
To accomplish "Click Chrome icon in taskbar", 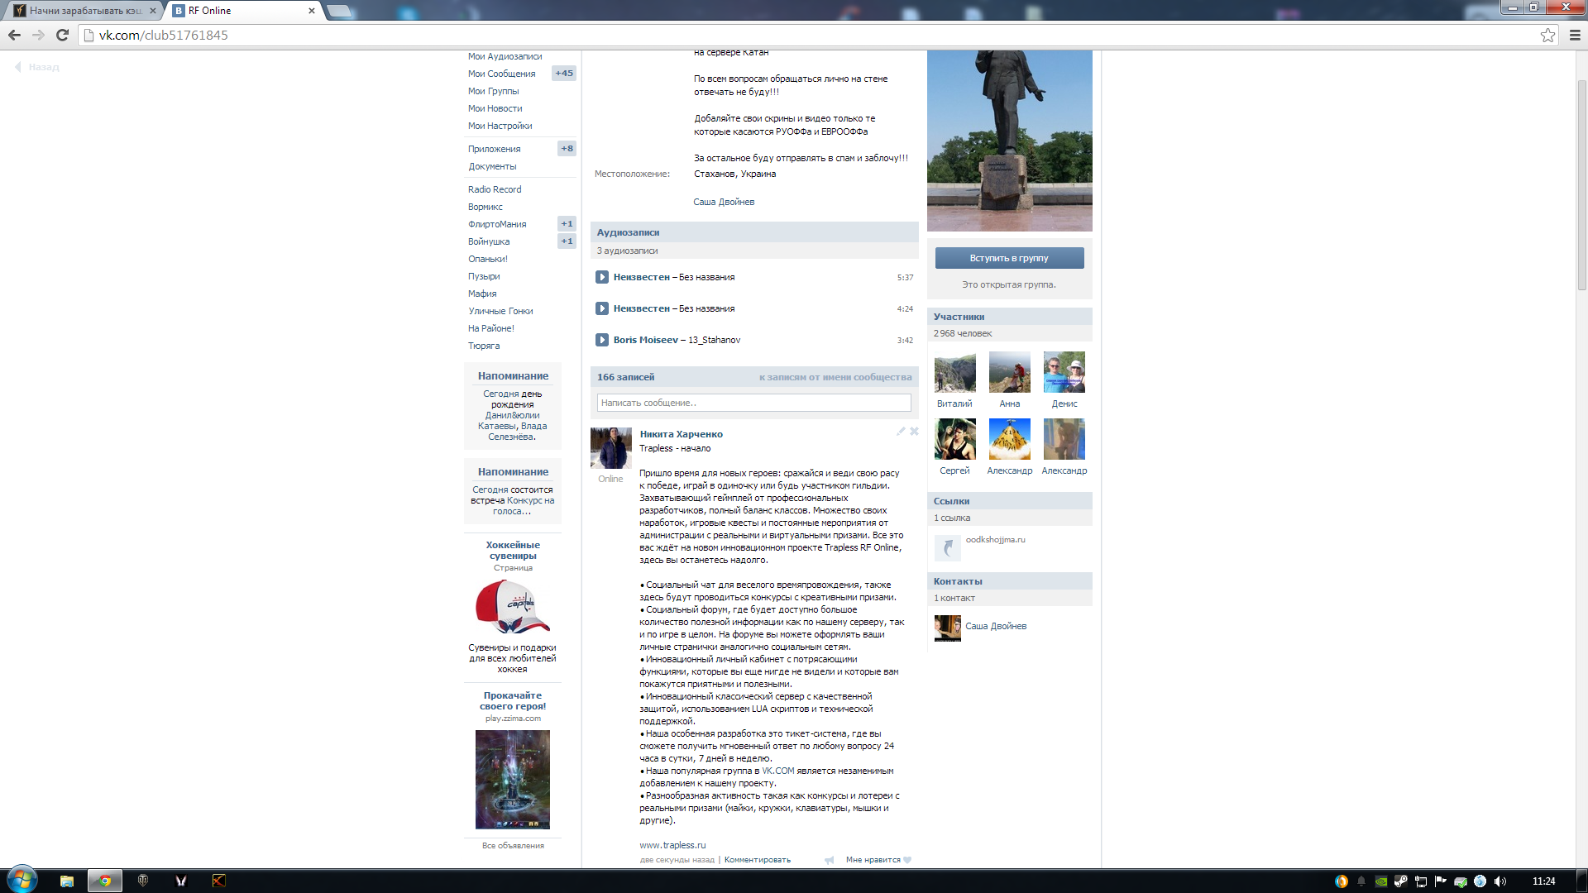I will [105, 881].
